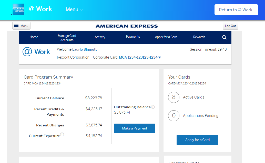265x163 pixels.
Task: Click Return to @ Work button
Action: (236, 10)
